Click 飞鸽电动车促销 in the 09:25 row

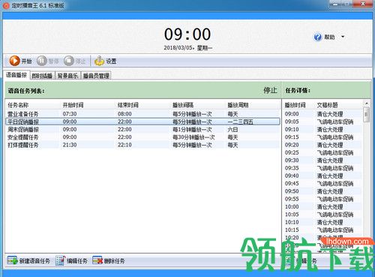[335, 152]
